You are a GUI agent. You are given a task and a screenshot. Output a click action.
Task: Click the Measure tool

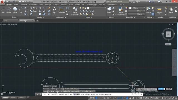[159, 10]
